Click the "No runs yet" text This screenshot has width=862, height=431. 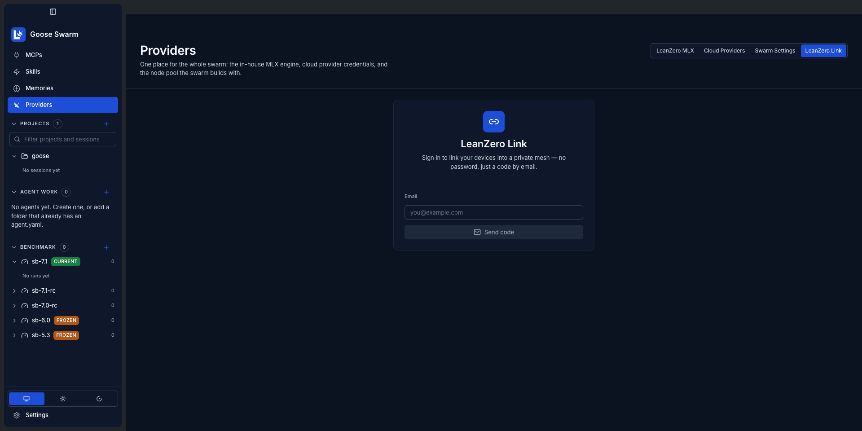click(36, 276)
